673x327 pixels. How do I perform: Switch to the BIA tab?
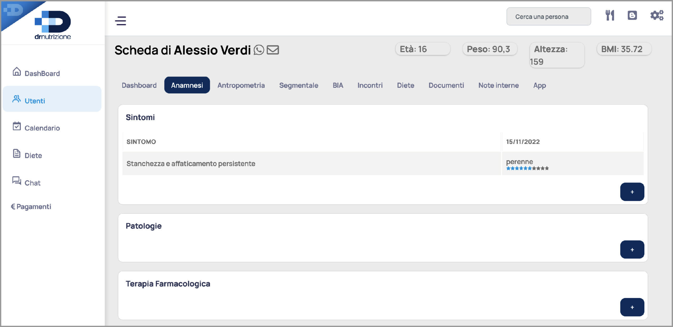(x=338, y=85)
